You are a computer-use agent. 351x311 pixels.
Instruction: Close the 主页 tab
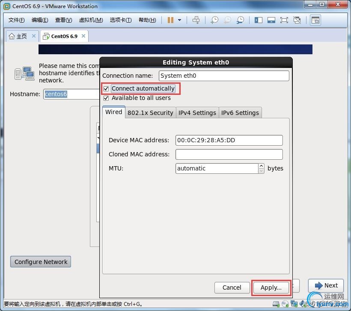tap(34, 36)
